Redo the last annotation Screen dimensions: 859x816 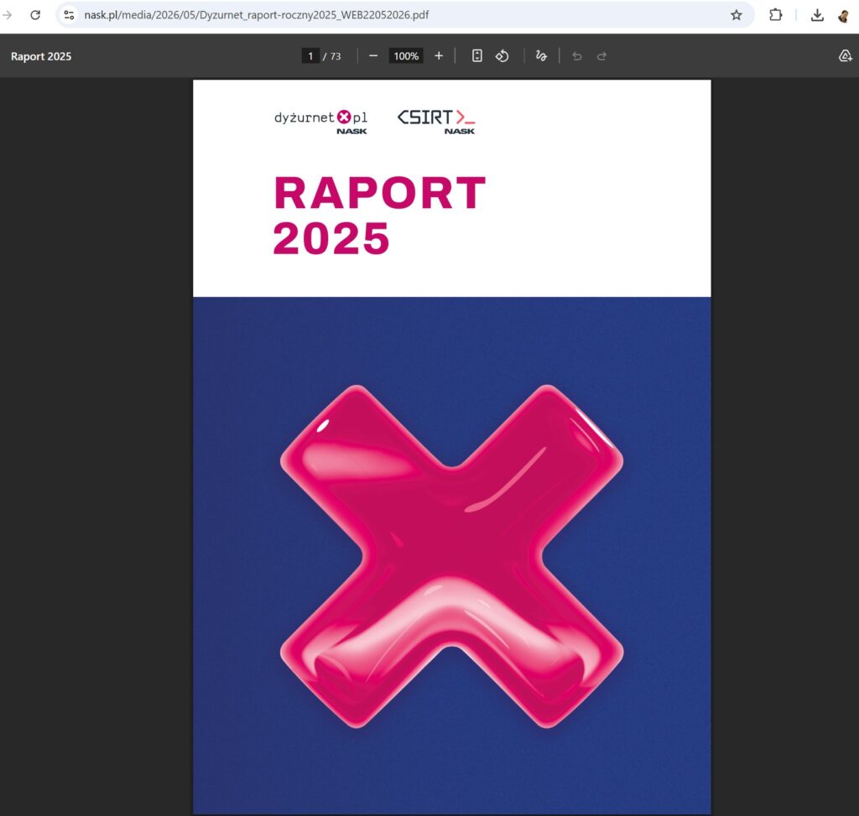601,56
